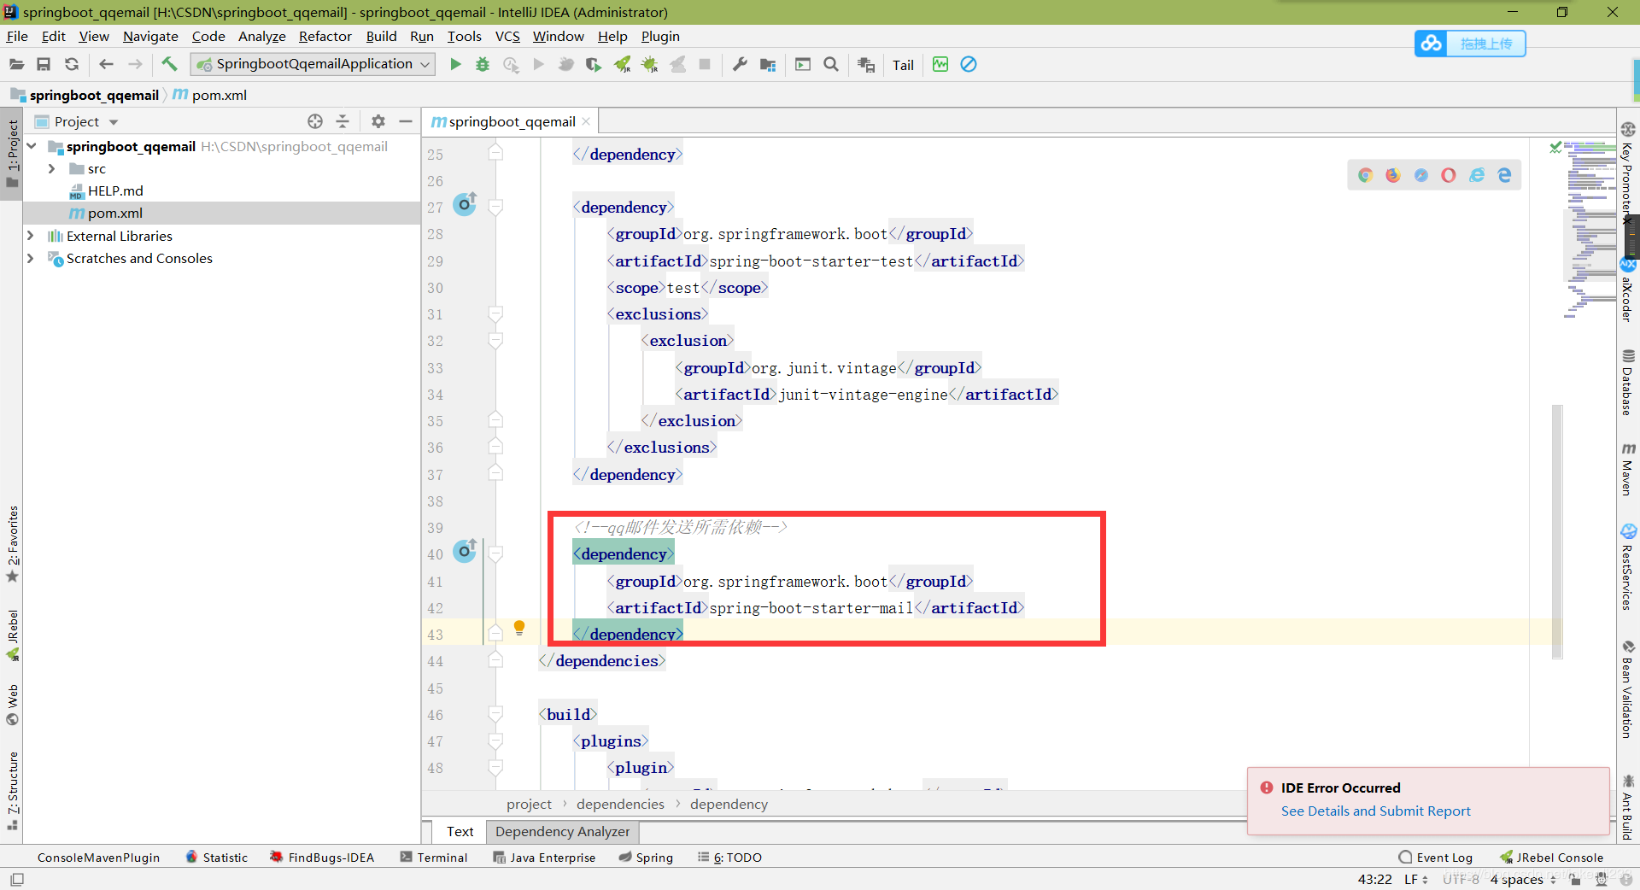
Task: Change indent setting 4 spaces
Action: pos(1523,879)
